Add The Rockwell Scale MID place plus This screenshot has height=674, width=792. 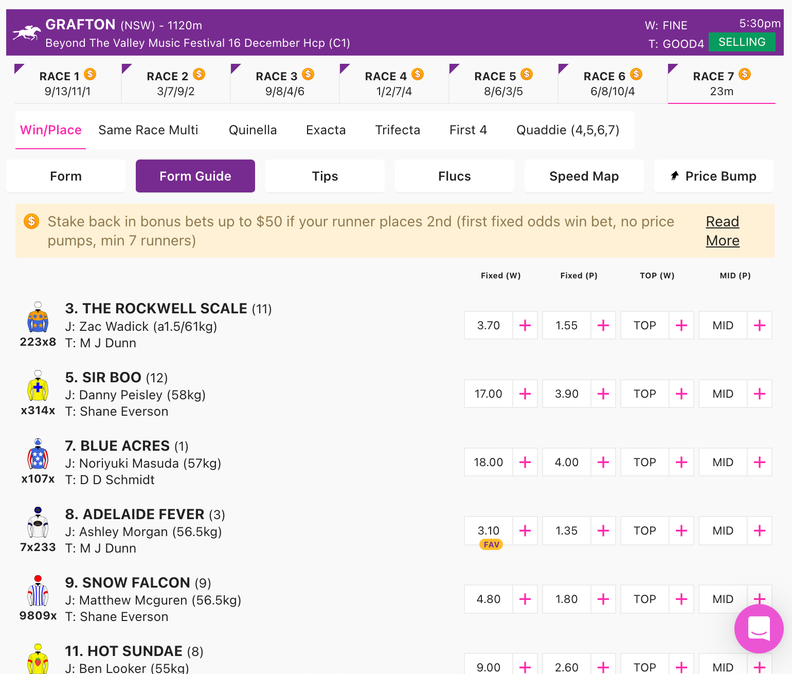[760, 325]
